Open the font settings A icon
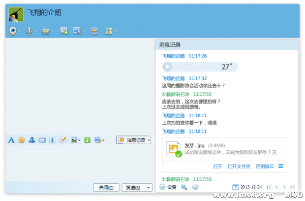 pyautogui.click(x=11, y=140)
